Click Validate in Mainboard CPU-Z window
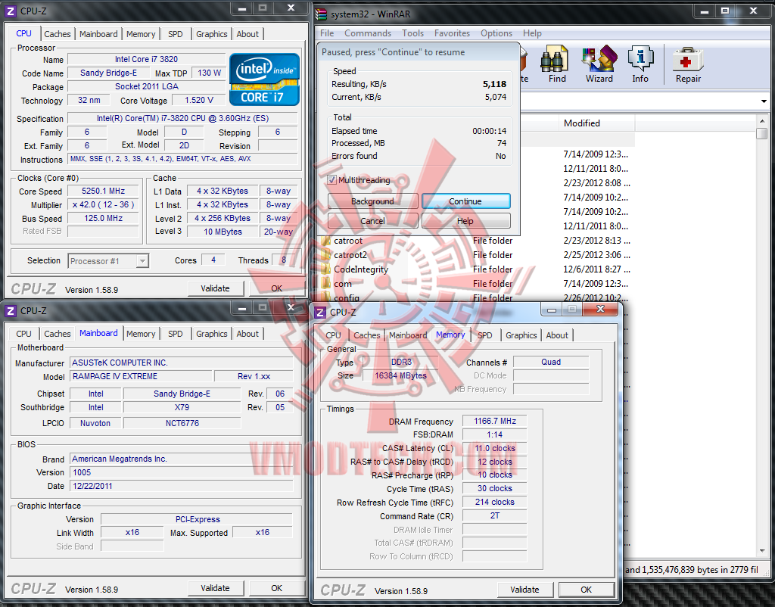The width and height of the screenshot is (775, 607). pyautogui.click(x=216, y=588)
